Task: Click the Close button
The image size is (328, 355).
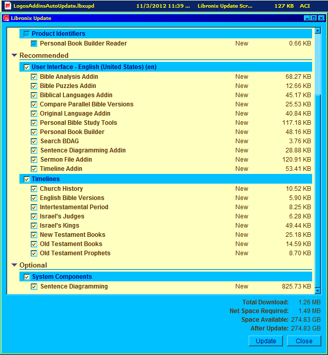Action: point(304,341)
